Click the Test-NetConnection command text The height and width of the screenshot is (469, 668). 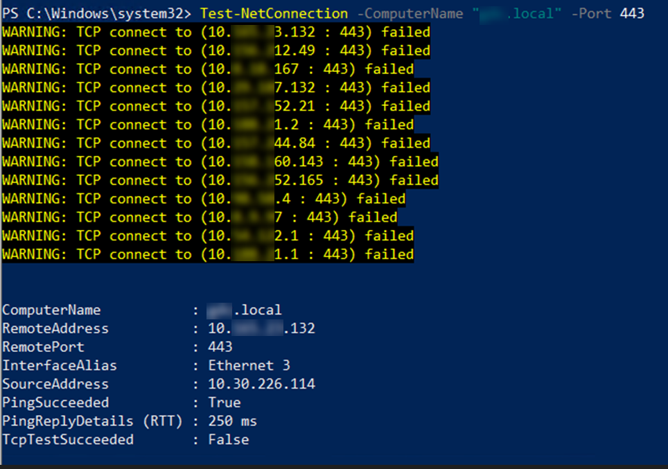pyautogui.click(x=274, y=13)
